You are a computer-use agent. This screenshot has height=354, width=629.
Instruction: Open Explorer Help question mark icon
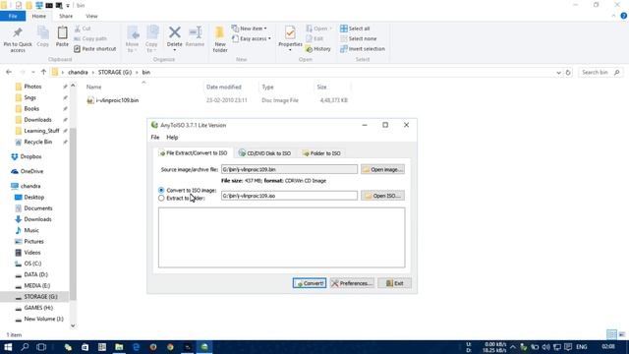[623, 16]
